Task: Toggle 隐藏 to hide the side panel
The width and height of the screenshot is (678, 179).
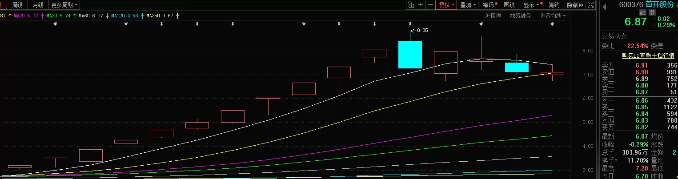Action: [x=574, y=5]
